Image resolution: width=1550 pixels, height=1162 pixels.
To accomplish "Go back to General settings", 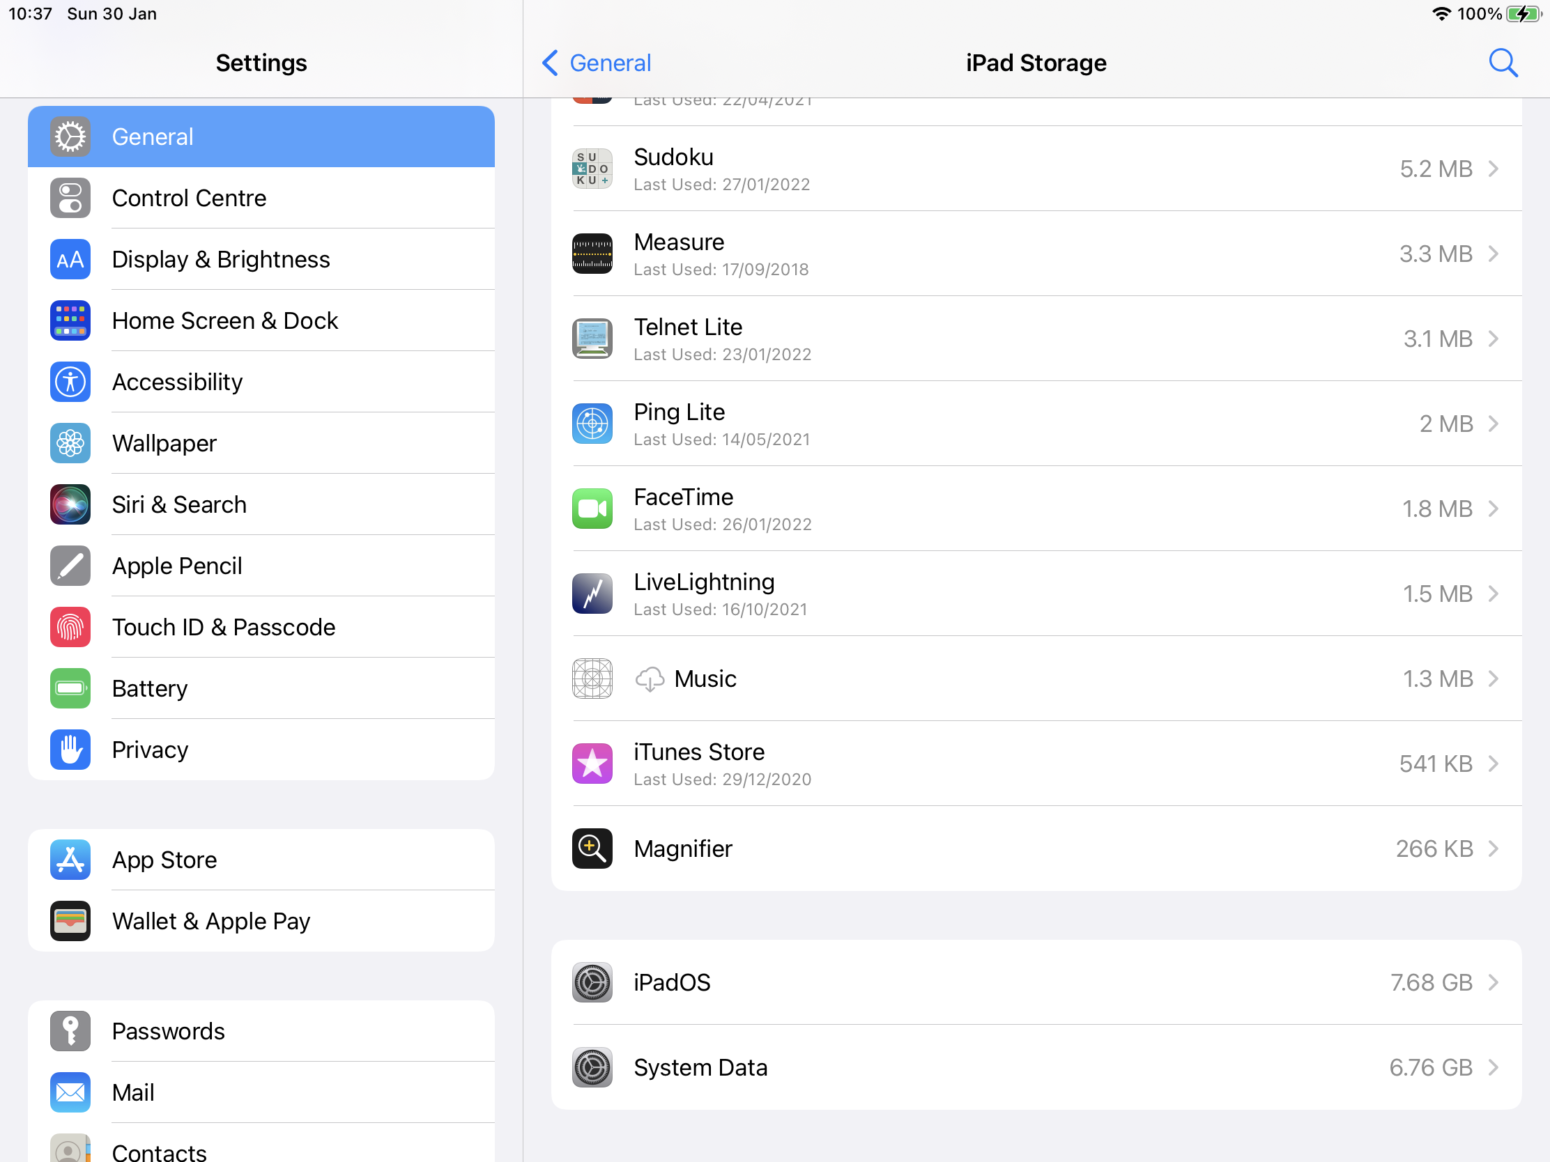I will (x=597, y=63).
